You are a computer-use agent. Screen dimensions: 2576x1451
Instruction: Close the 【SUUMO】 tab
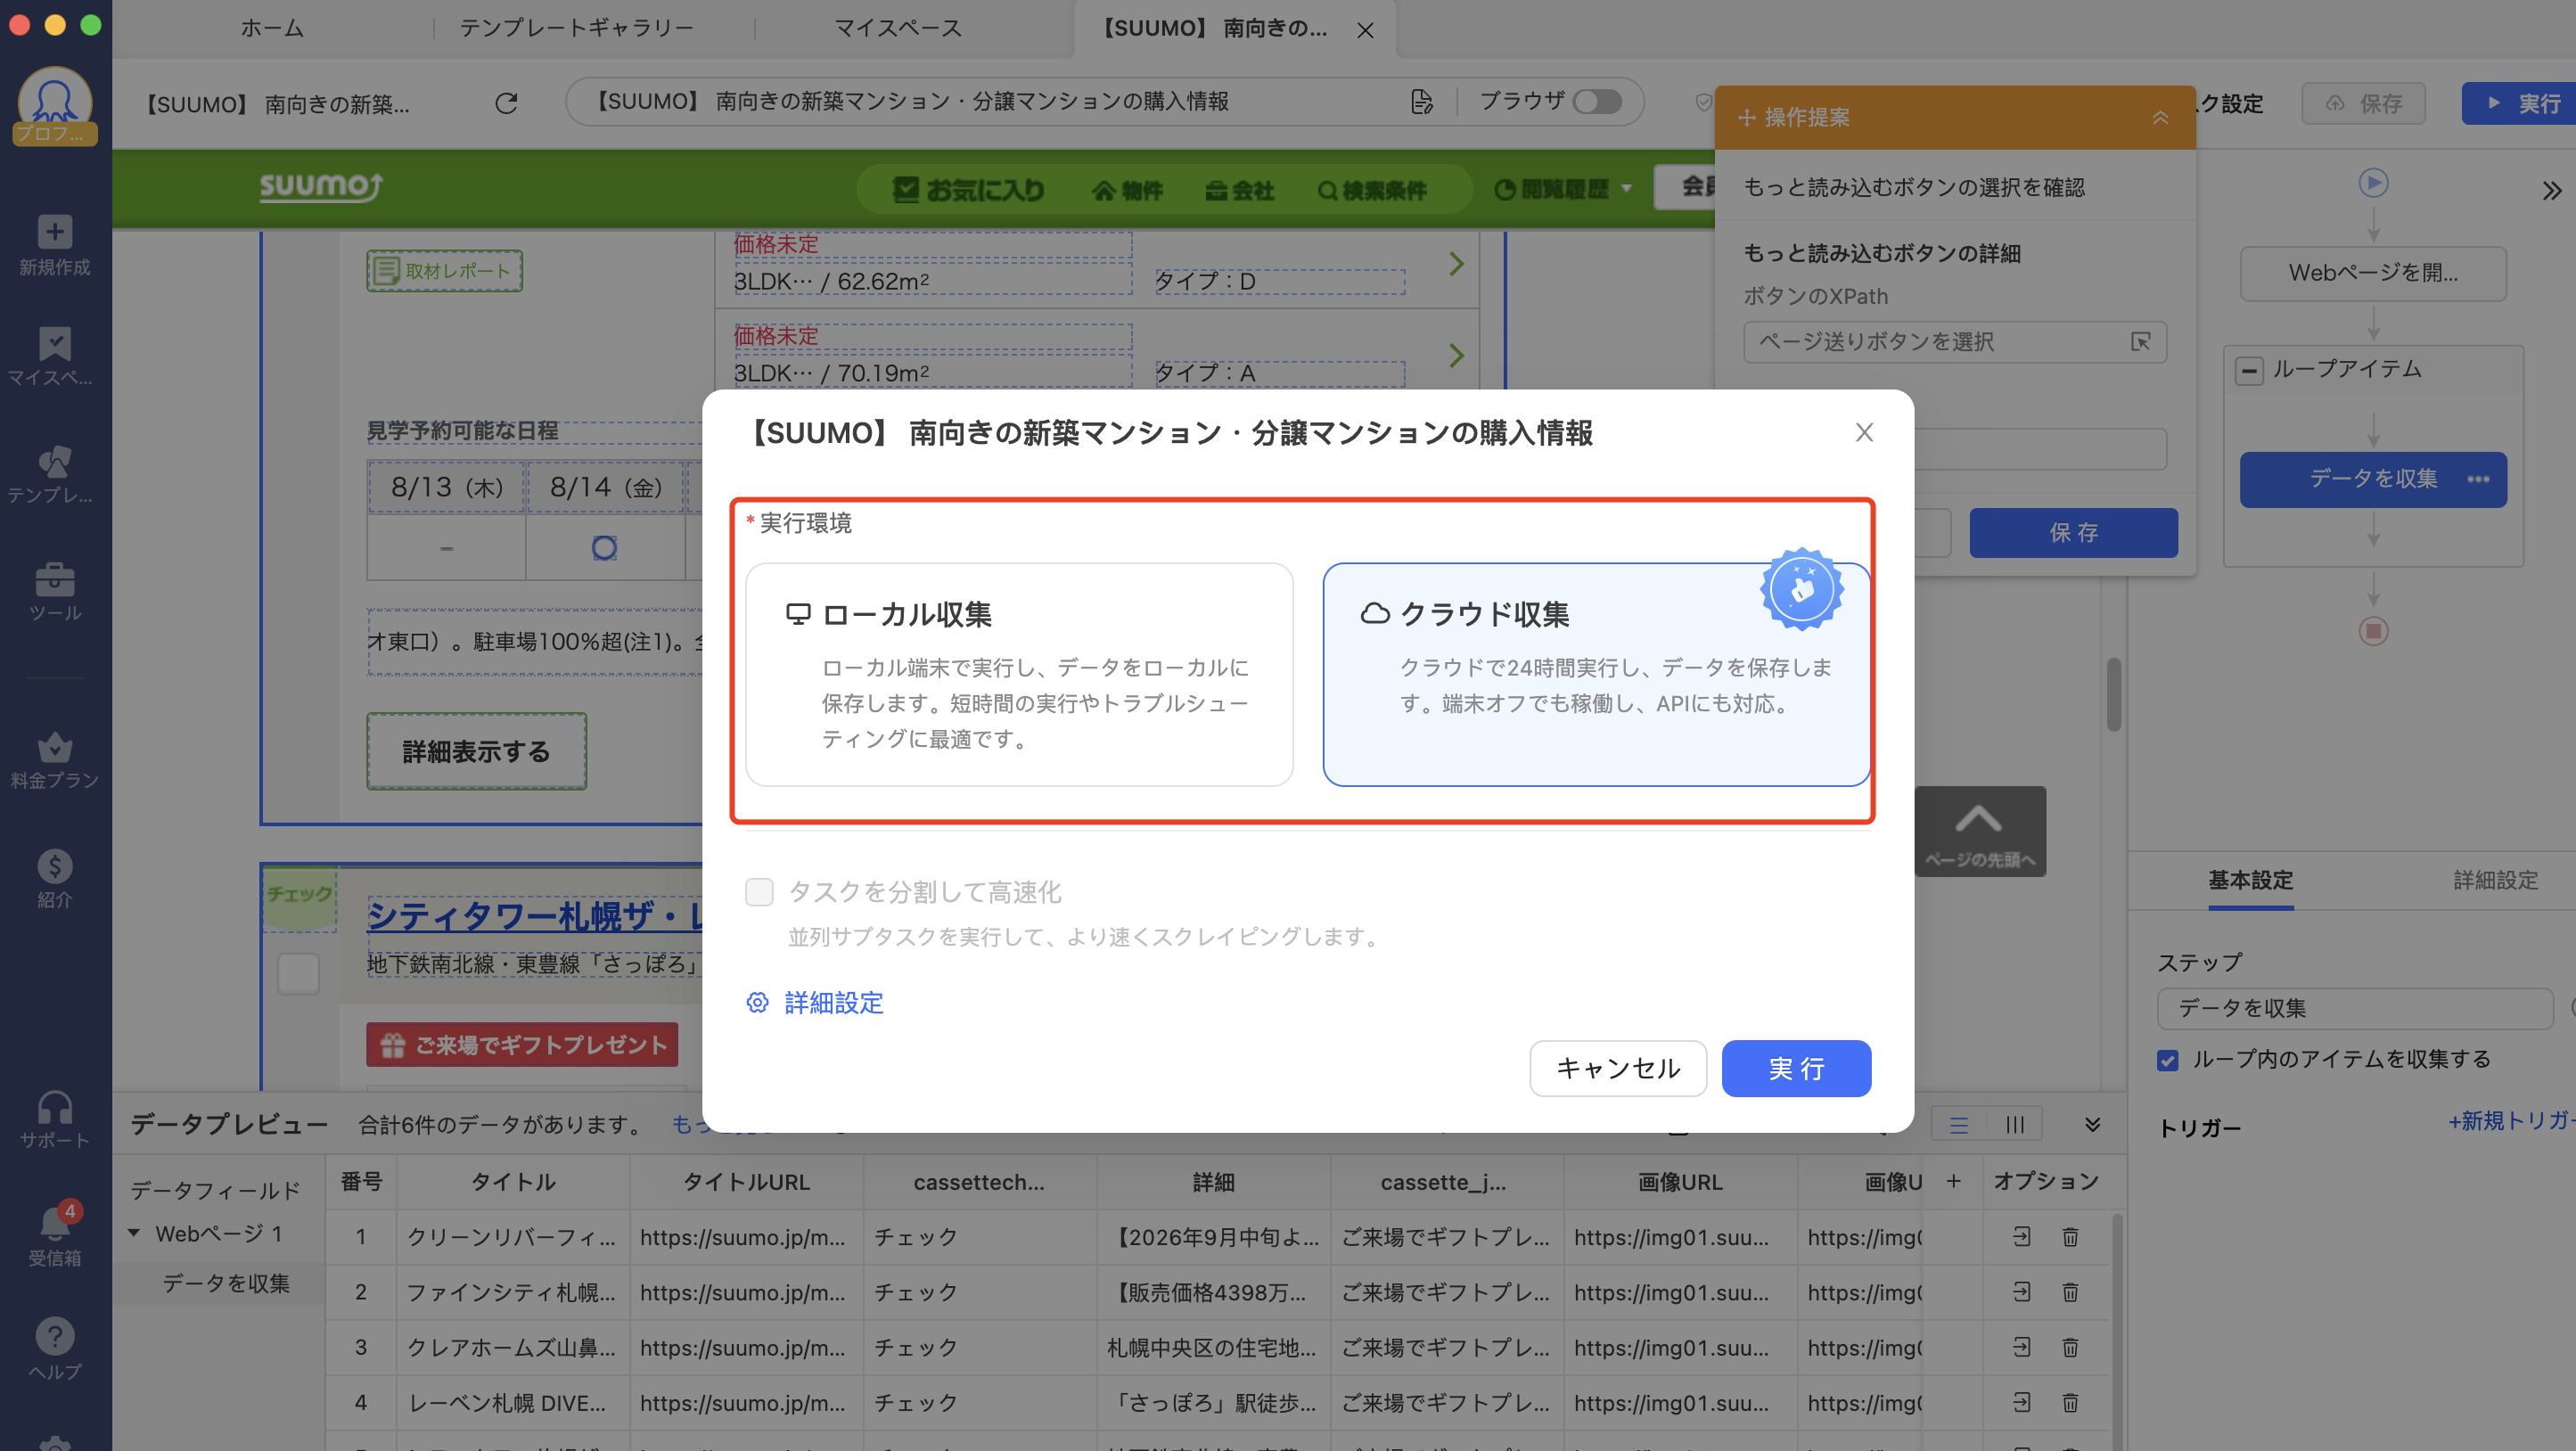tap(1365, 30)
